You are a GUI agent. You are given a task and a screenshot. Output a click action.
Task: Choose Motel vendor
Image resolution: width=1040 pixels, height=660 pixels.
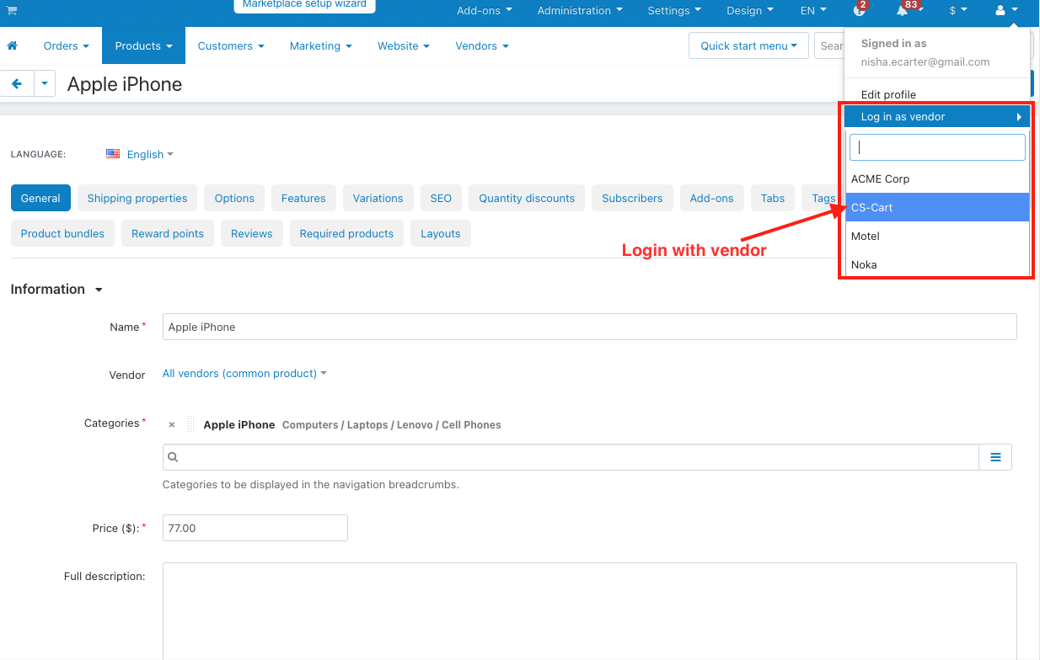[x=937, y=236]
